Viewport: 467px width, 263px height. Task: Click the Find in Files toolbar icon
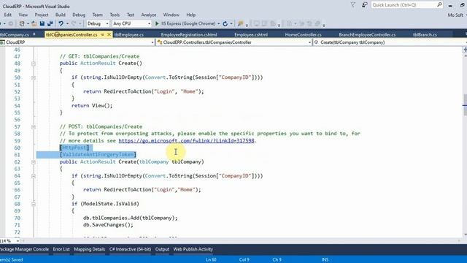[x=240, y=23]
